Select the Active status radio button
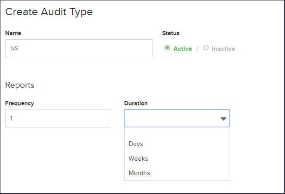Image resolution: width=285 pixels, height=194 pixels. pyautogui.click(x=167, y=48)
